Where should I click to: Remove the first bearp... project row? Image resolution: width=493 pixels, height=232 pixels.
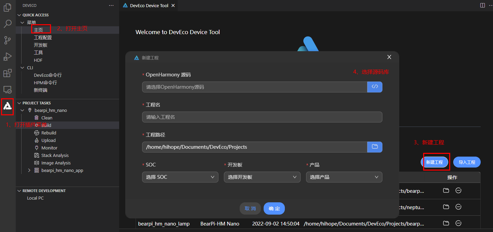(458, 190)
